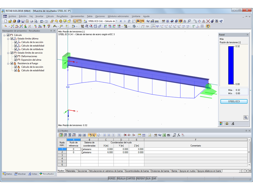The height and width of the screenshot is (190, 253).
Task: Click the Redo arrow icon
Action: click(46, 21)
